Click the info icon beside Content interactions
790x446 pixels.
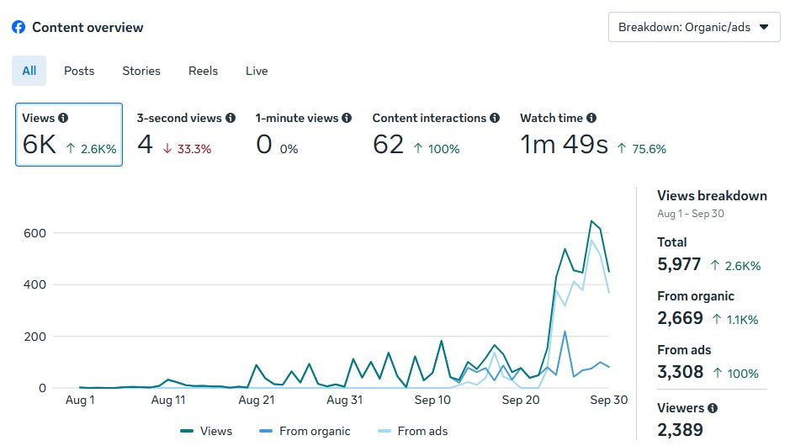(495, 119)
